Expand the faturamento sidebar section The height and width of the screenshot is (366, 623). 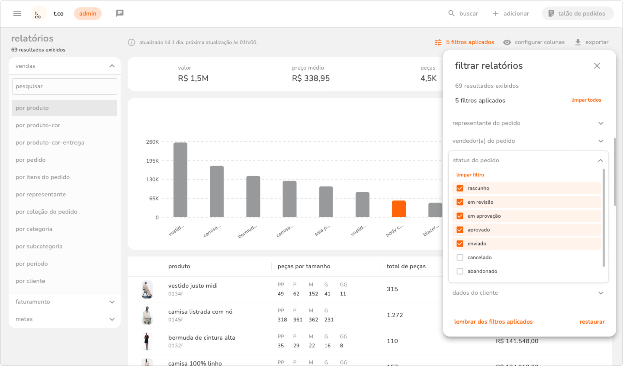point(112,302)
